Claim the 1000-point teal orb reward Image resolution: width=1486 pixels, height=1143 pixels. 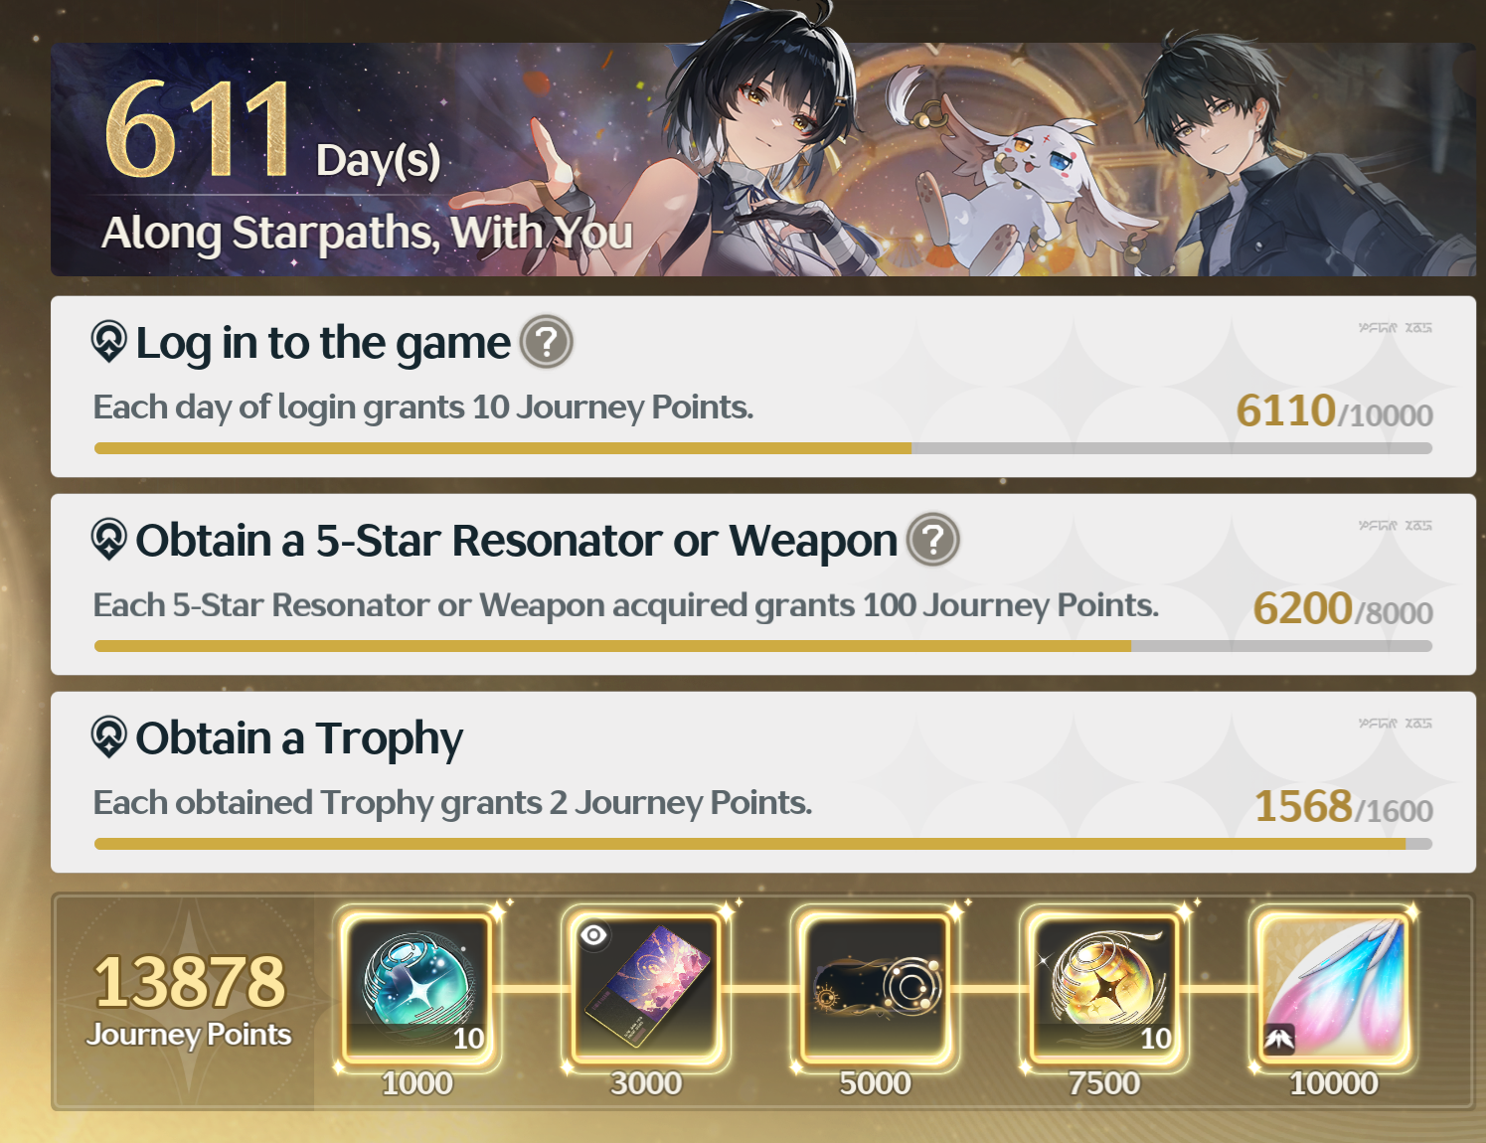click(x=417, y=988)
